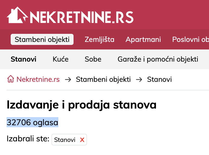209x155 pixels.
Task: Click the Izdavanje i prodaja stanova heading
Action: 81,105
